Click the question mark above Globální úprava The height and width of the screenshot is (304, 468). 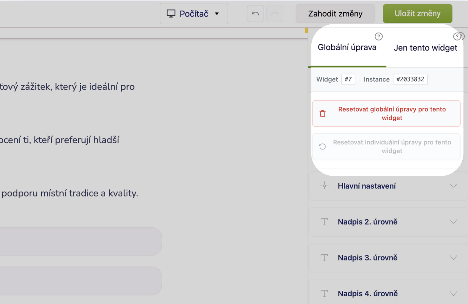379,36
